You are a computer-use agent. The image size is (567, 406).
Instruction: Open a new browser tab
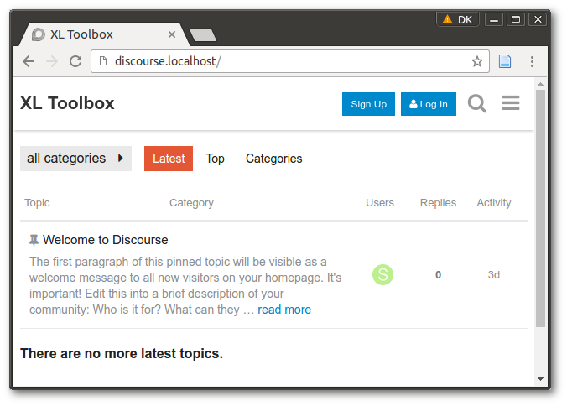[x=203, y=35]
